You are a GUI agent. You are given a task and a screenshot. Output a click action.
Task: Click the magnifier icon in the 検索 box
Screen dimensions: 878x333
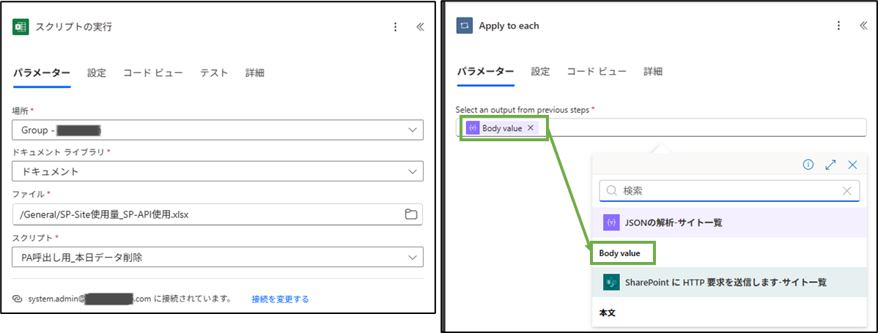tap(612, 191)
